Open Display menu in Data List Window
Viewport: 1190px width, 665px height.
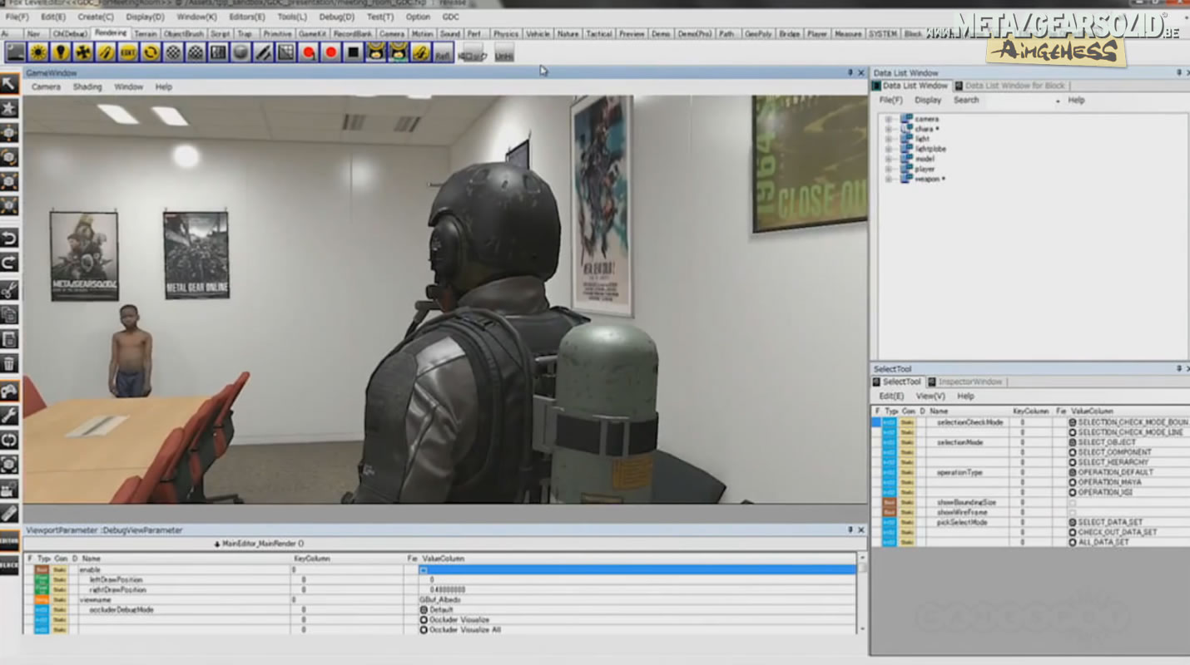tap(928, 100)
